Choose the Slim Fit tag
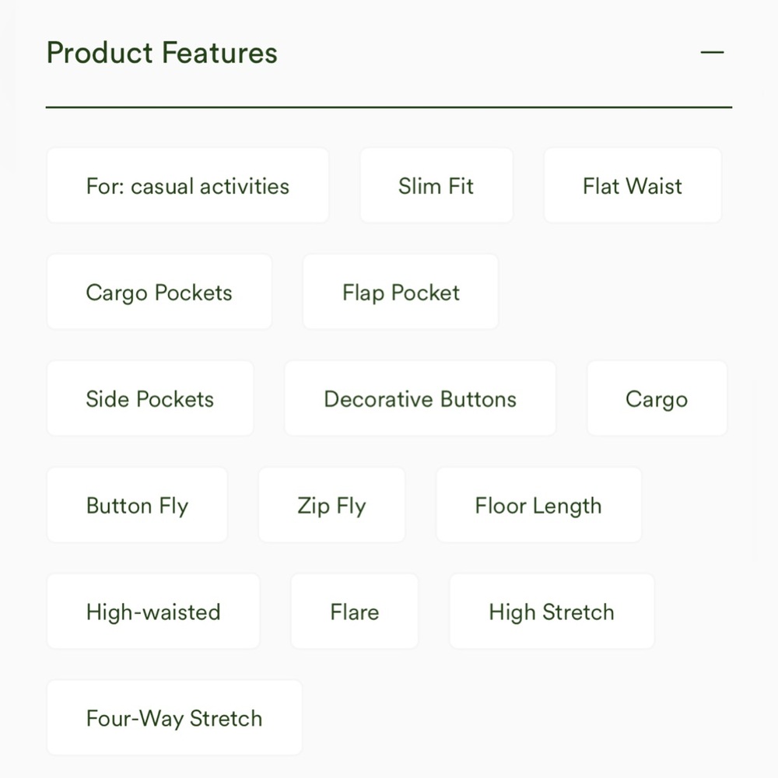Screen dimensions: 778x778 [436, 186]
